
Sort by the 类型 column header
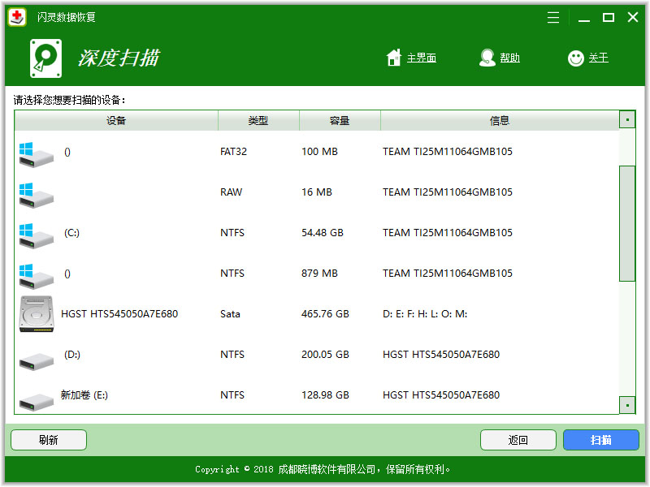tap(258, 120)
